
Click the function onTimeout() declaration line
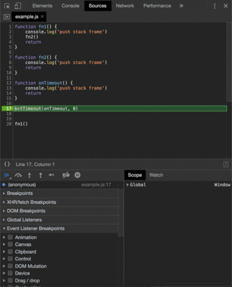pyautogui.click(x=44, y=83)
